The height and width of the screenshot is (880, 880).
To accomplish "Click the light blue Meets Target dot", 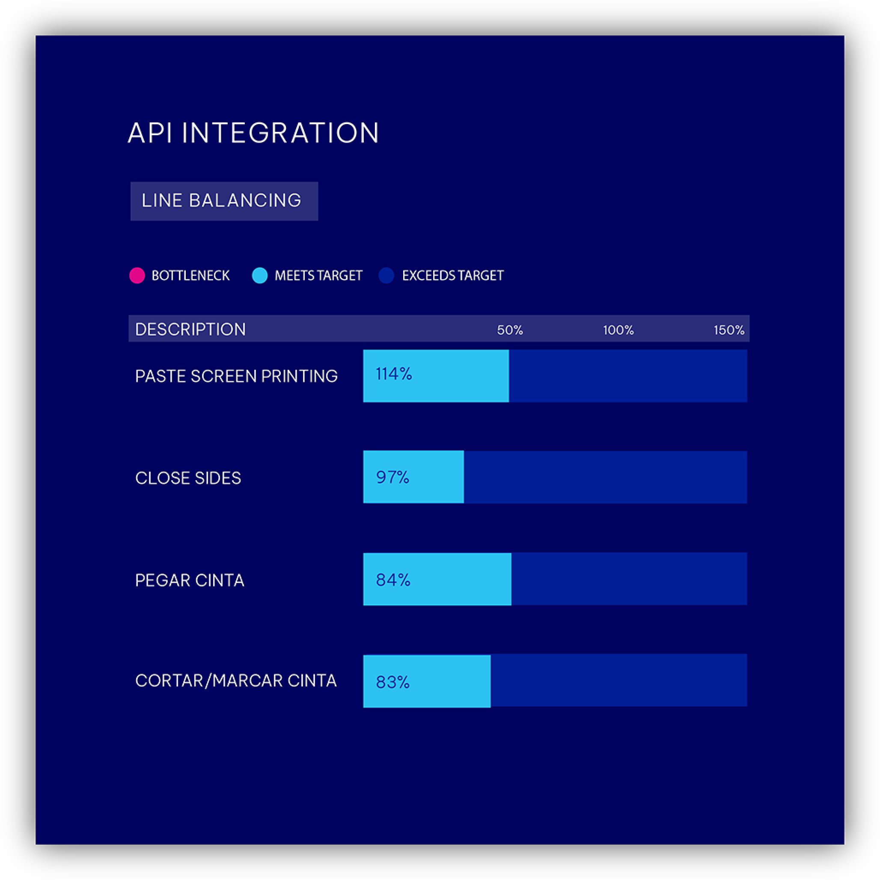I will (x=260, y=276).
